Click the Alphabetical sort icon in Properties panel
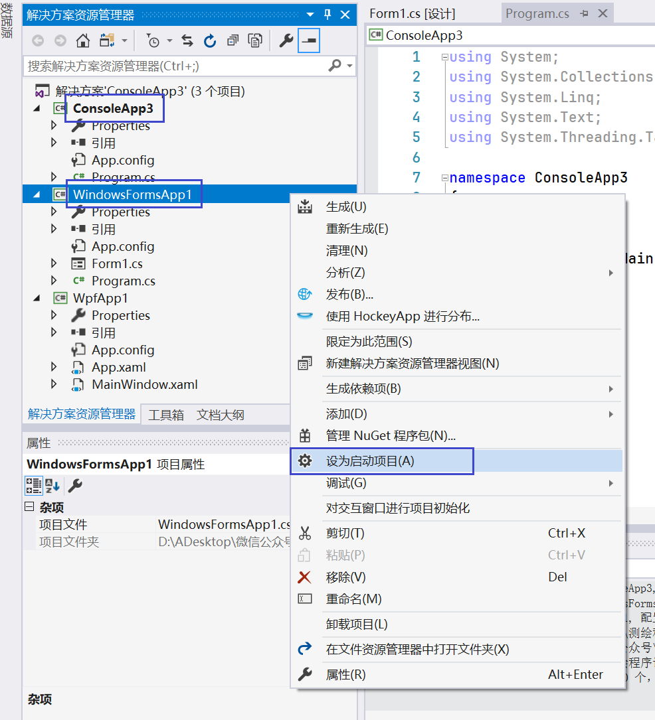Screen dimensions: 655x720 click(x=52, y=485)
